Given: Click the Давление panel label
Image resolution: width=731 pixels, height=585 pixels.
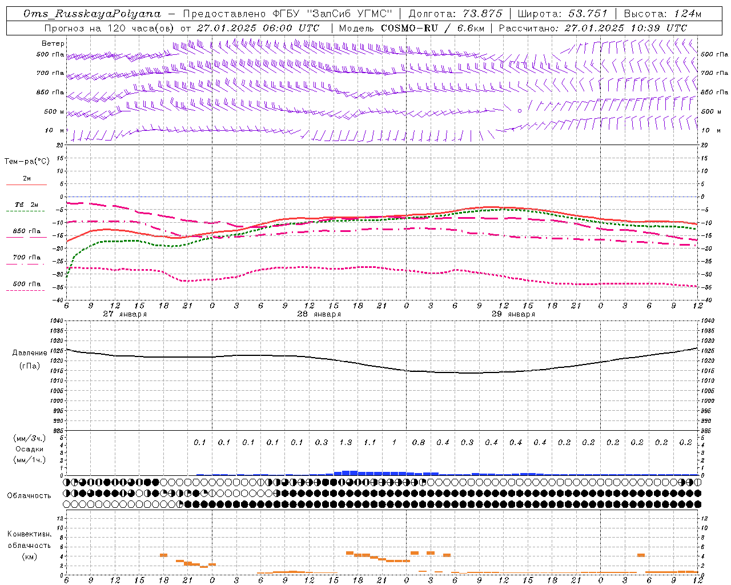Looking at the screenshot, I should (30, 353).
